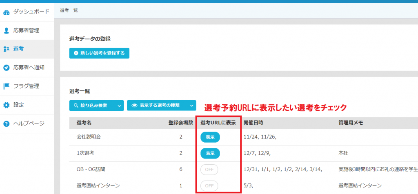
Task: Click the paper plane notification icon
Action: (6, 68)
